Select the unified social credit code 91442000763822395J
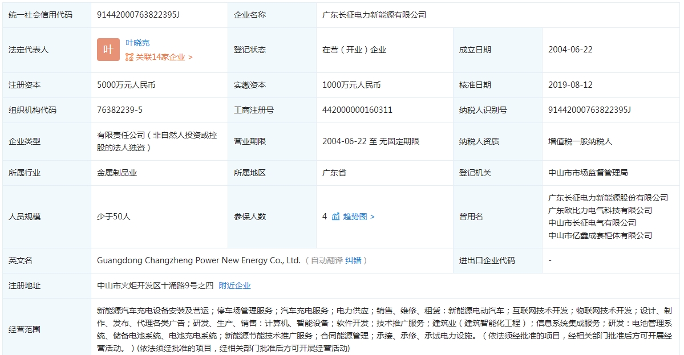Viewport: 684px width, 355px height. [x=139, y=15]
